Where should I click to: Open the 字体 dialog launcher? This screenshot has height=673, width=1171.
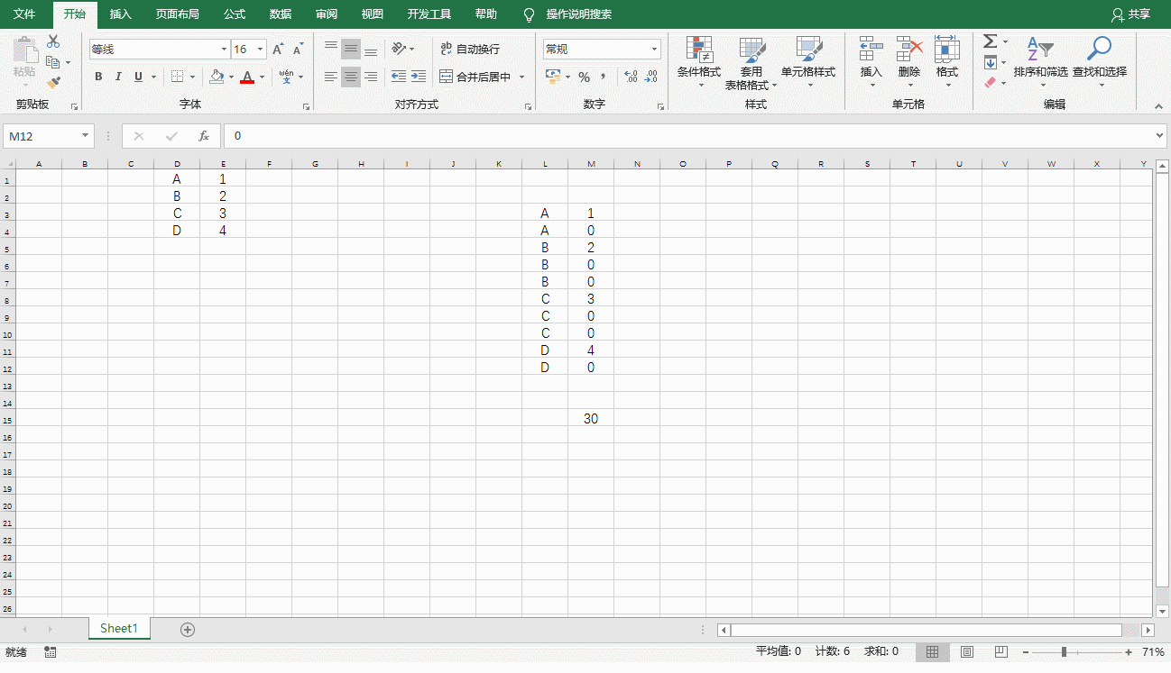[x=307, y=106]
